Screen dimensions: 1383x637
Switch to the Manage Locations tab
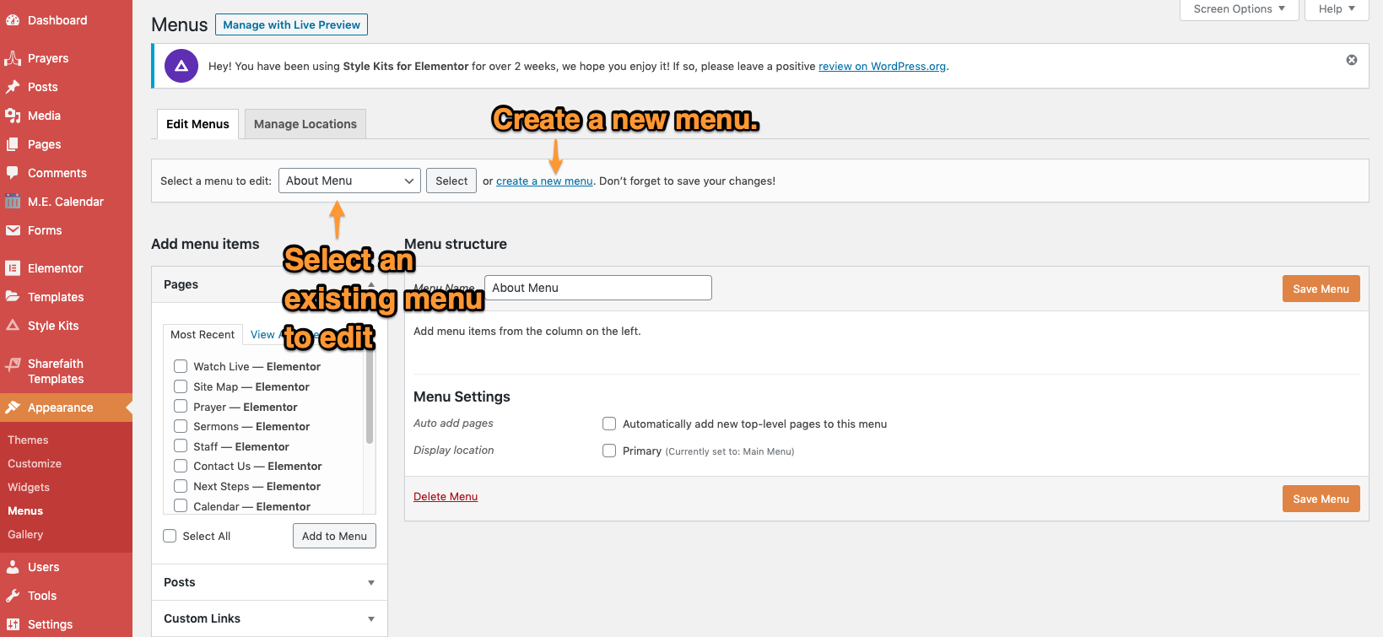[305, 124]
